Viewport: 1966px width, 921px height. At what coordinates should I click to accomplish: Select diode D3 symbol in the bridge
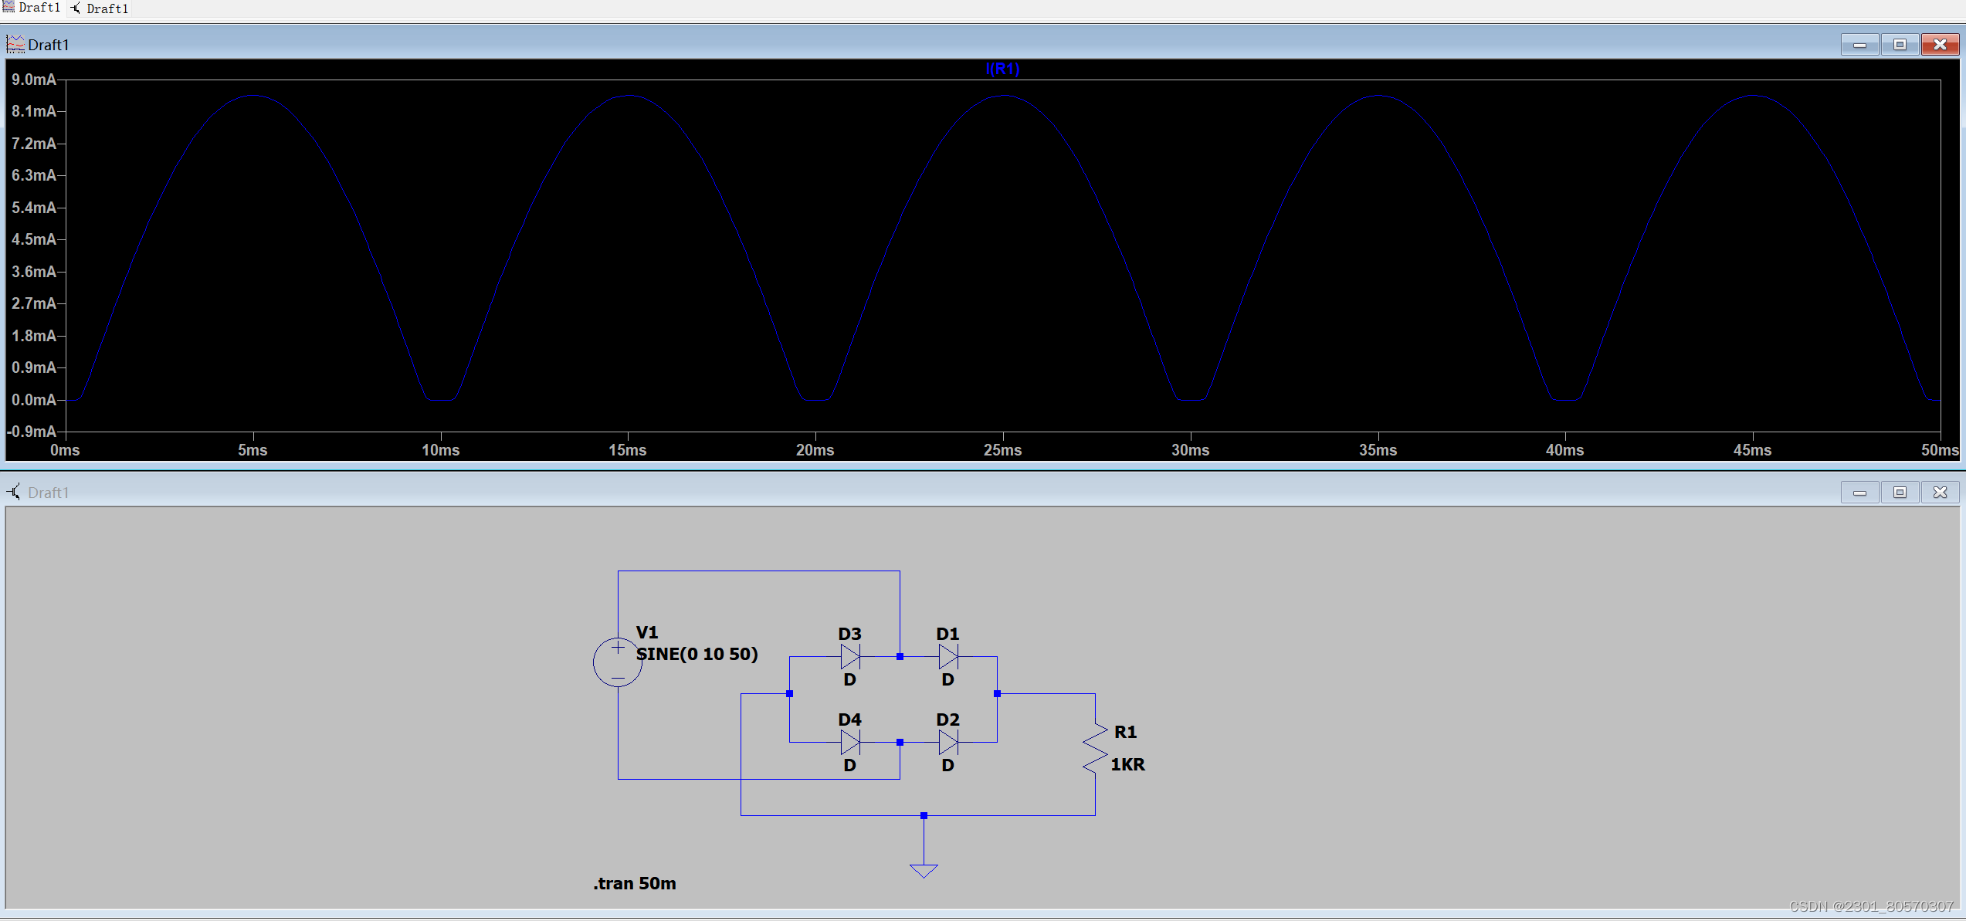(850, 657)
